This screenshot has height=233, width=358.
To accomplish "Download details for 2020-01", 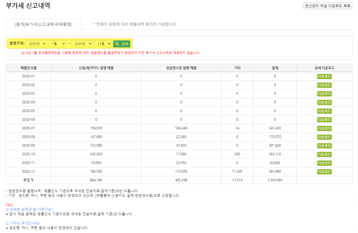I will pos(324,76).
